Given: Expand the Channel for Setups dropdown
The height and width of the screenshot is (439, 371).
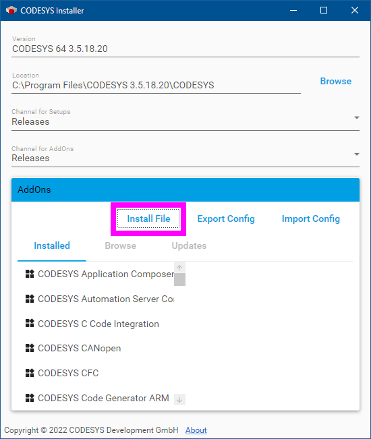Looking at the screenshot, I should pos(357,117).
